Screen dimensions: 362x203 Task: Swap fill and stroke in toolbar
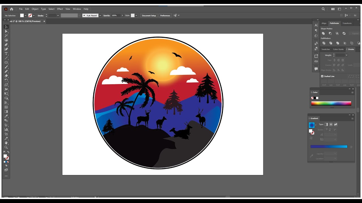pos(8,152)
